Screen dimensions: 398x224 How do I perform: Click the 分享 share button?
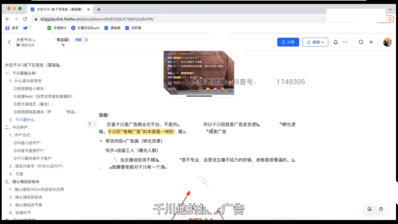click(288, 42)
